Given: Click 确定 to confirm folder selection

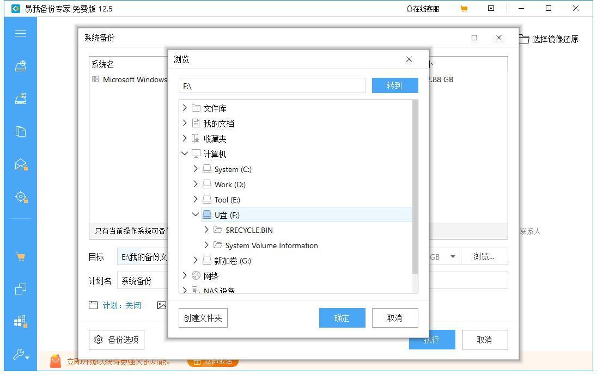Looking at the screenshot, I should 342,318.
